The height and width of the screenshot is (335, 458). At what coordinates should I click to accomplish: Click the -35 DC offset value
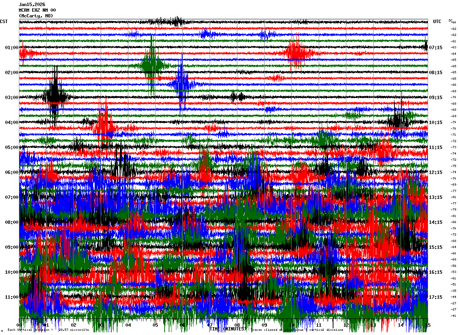(453, 291)
